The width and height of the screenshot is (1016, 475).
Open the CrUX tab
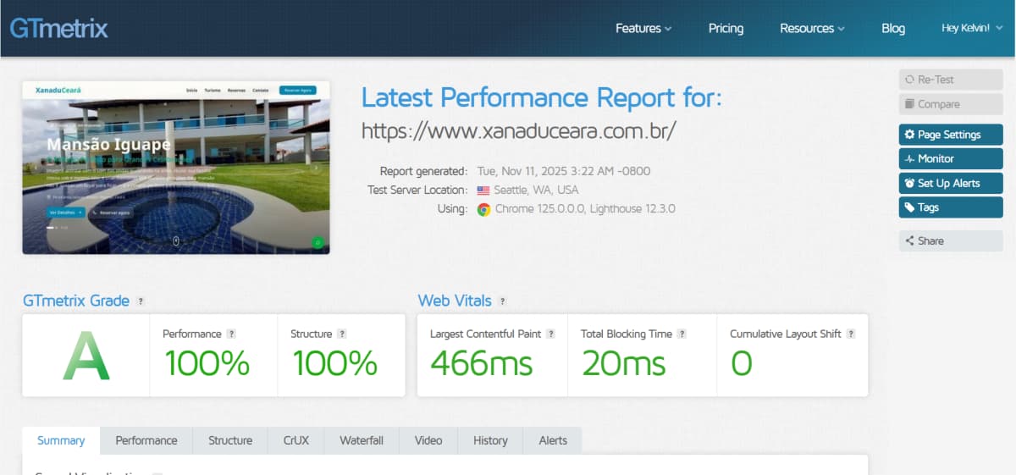[x=296, y=440]
